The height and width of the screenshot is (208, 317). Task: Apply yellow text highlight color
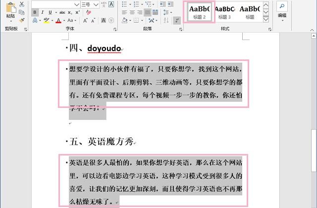tap(47, 20)
